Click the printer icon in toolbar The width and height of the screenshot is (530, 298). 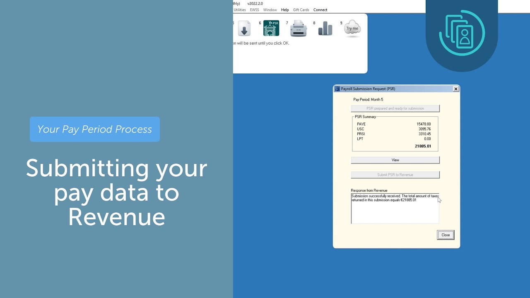click(299, 29)
